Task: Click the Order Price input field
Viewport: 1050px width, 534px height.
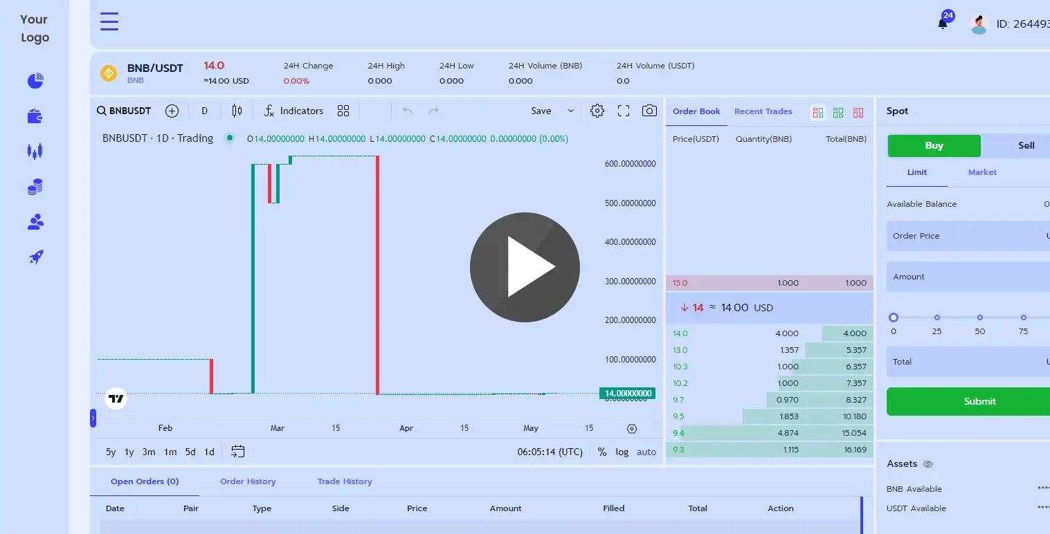Action: tap(968, 236)
